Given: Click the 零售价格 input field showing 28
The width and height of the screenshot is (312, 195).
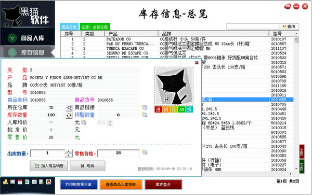Looking at the screenshot, I should [x=119, y=153].
